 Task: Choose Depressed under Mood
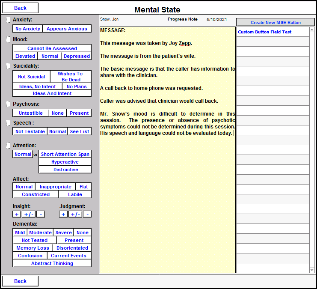click(x=77, y=56)
